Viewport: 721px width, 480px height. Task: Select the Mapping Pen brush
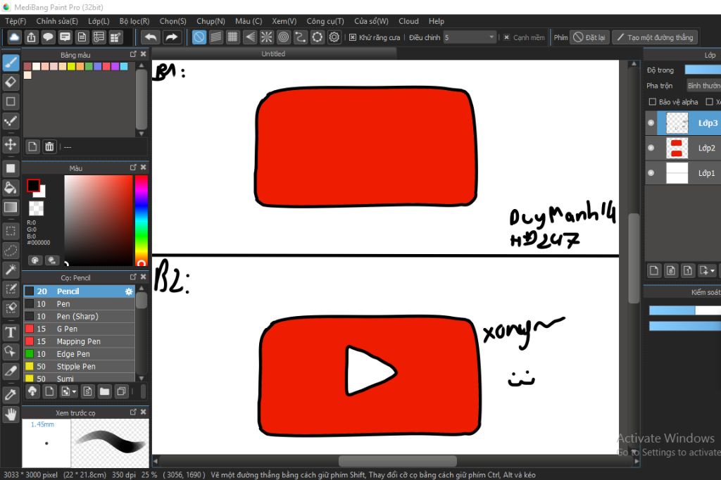[79, 341]
